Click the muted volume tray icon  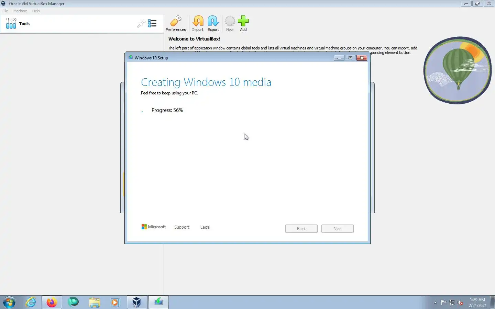click(460, 302)
